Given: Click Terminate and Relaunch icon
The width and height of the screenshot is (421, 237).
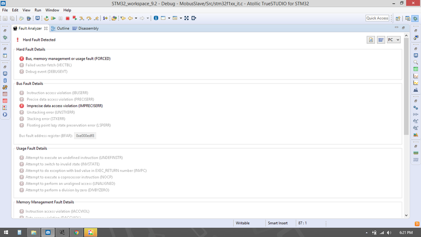Looking at the screenshot, I should tap(75, 18).
